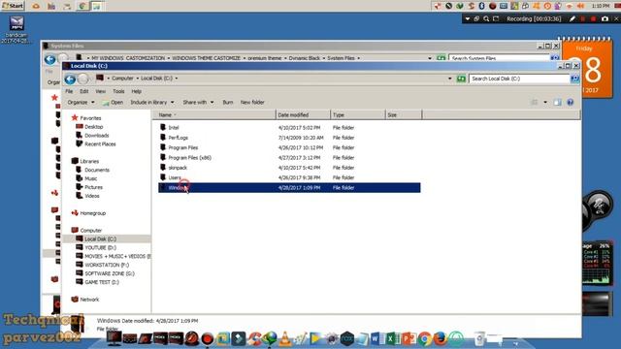The height and width of the screenshot is (349, 621).
Task: Click the Bandicam rectangle area icon
Action: pos(496,18)
